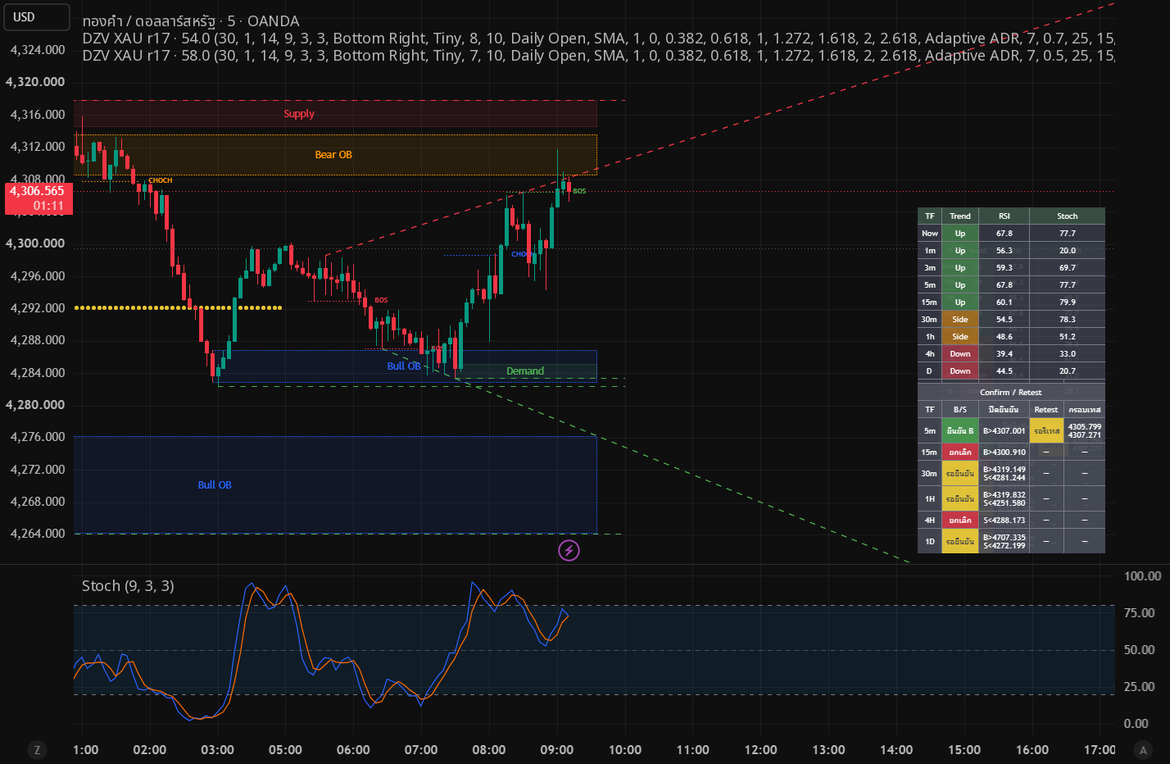
Task: Select the DZV XAU r17 54.0 indicator legend
Action: point(598,39)
